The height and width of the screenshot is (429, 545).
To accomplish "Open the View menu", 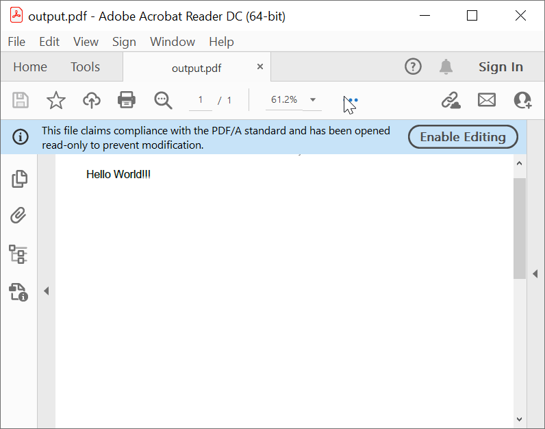I will [x=86, y=42].
